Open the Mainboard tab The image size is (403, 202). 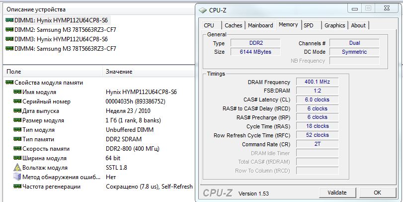pyautogui.click(x=260, y=25)
